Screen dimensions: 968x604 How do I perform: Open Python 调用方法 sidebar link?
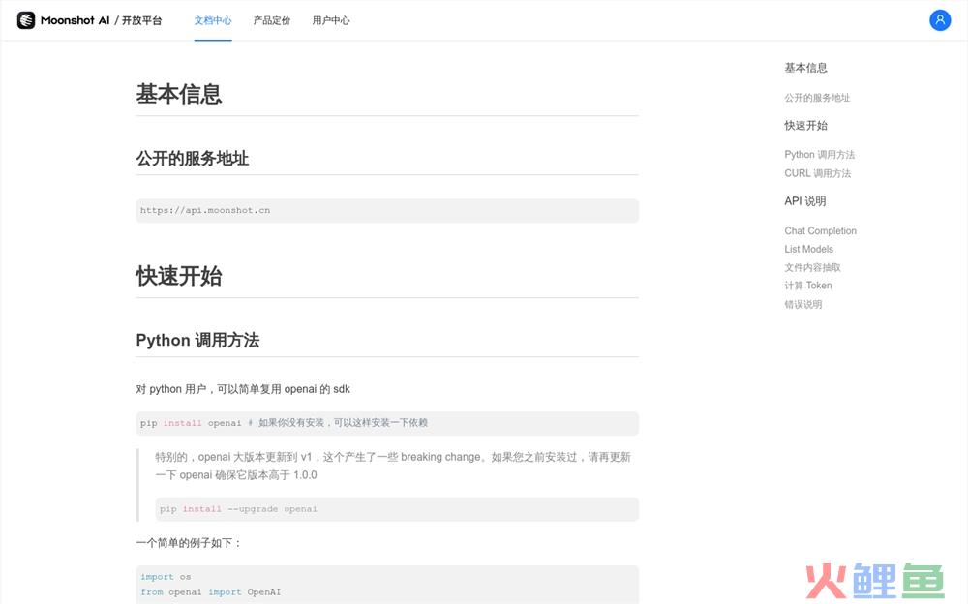point(819,155)
